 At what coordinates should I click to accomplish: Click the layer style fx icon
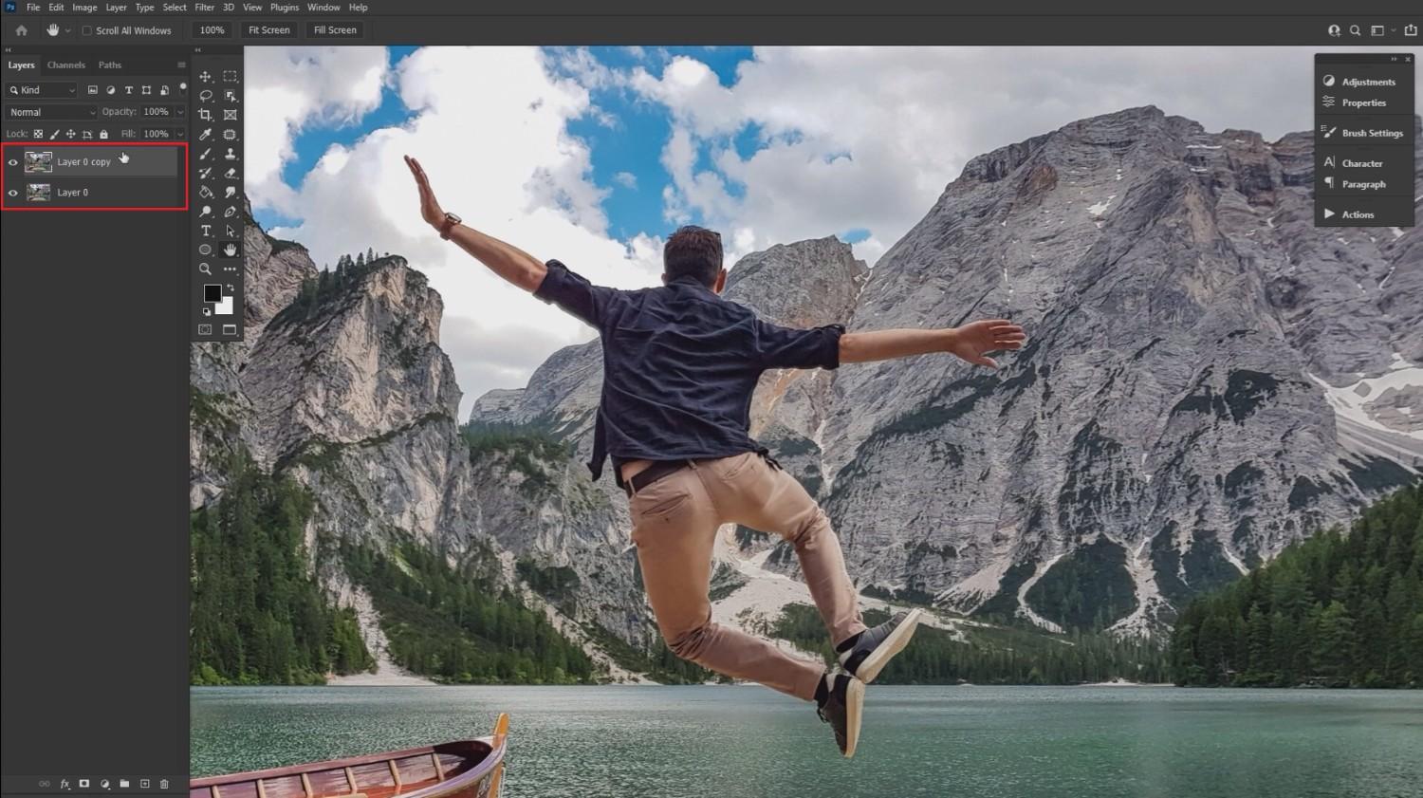point(65,784)
